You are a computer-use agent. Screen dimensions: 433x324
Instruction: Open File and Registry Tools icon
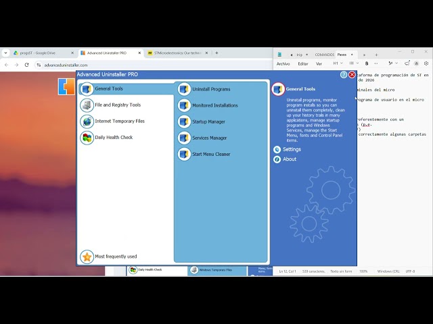point(87,105)
